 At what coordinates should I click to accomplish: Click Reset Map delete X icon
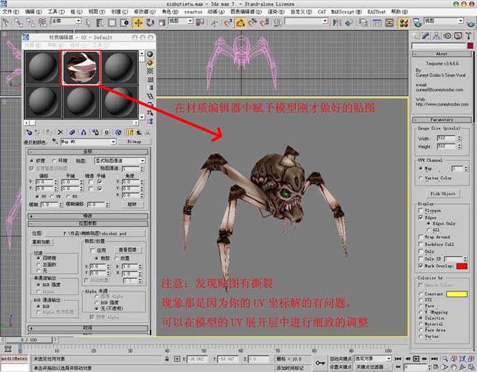pos(60,132)
